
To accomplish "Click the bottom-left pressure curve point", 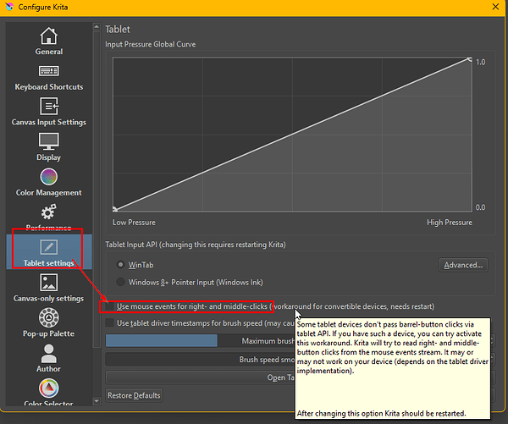I will (x=115, y=209).
